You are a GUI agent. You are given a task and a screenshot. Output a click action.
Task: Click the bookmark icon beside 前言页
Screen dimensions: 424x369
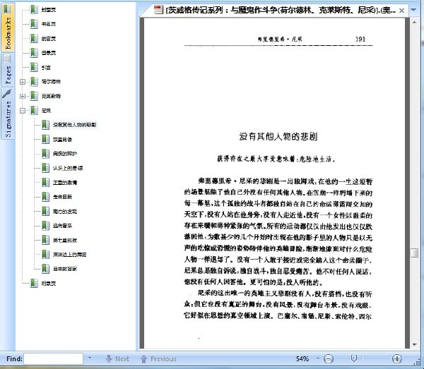tap(34, 39)
